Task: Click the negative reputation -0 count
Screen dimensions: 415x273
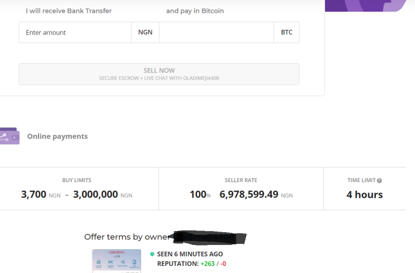Action: 223,264
